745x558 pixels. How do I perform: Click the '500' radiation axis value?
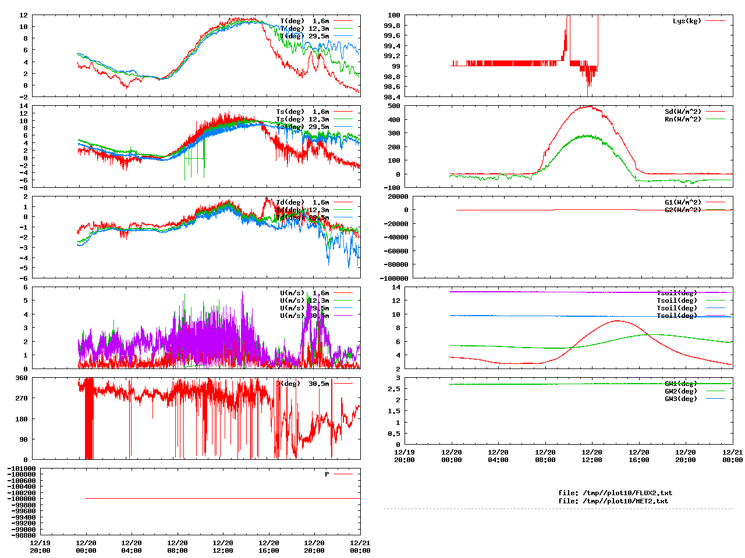pyautogui.click(x=394, y=106)
